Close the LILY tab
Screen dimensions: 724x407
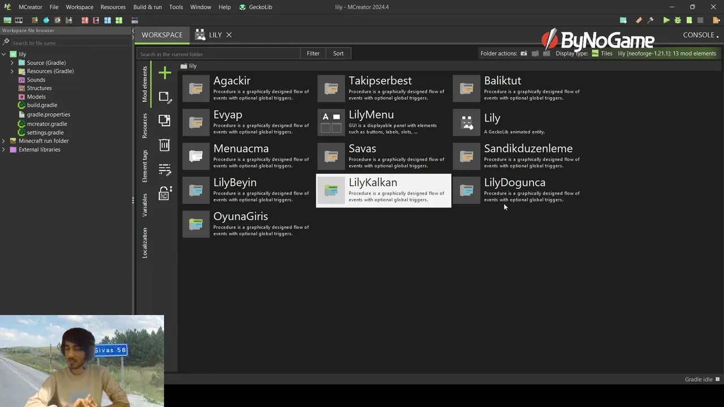(x=229, y=35)
